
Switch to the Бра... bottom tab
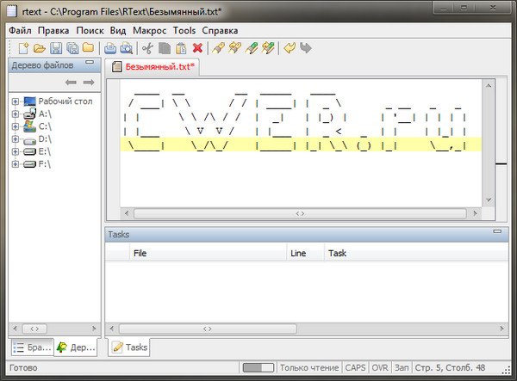33,347
